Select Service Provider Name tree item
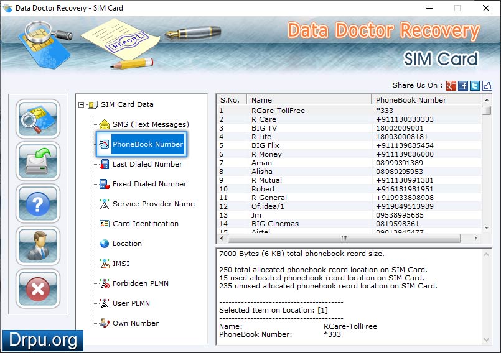 click(x=153, y=204)
